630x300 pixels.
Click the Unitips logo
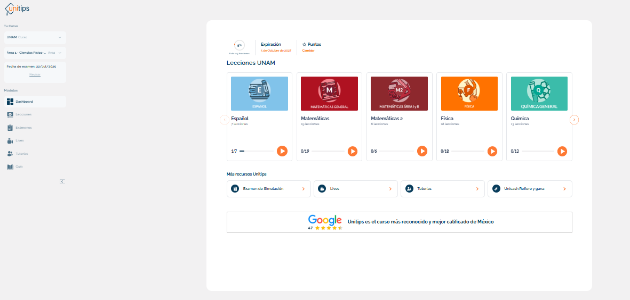pyautogui.click(x=17, y=9)
